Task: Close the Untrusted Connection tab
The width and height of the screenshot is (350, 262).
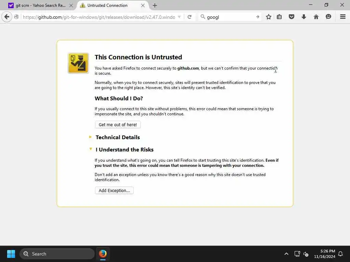Action: tap(143, 5)
